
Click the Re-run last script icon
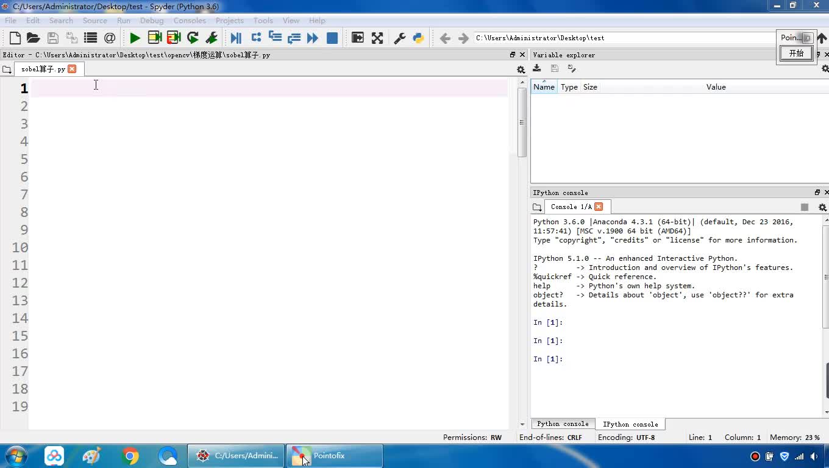coord(193,38)
